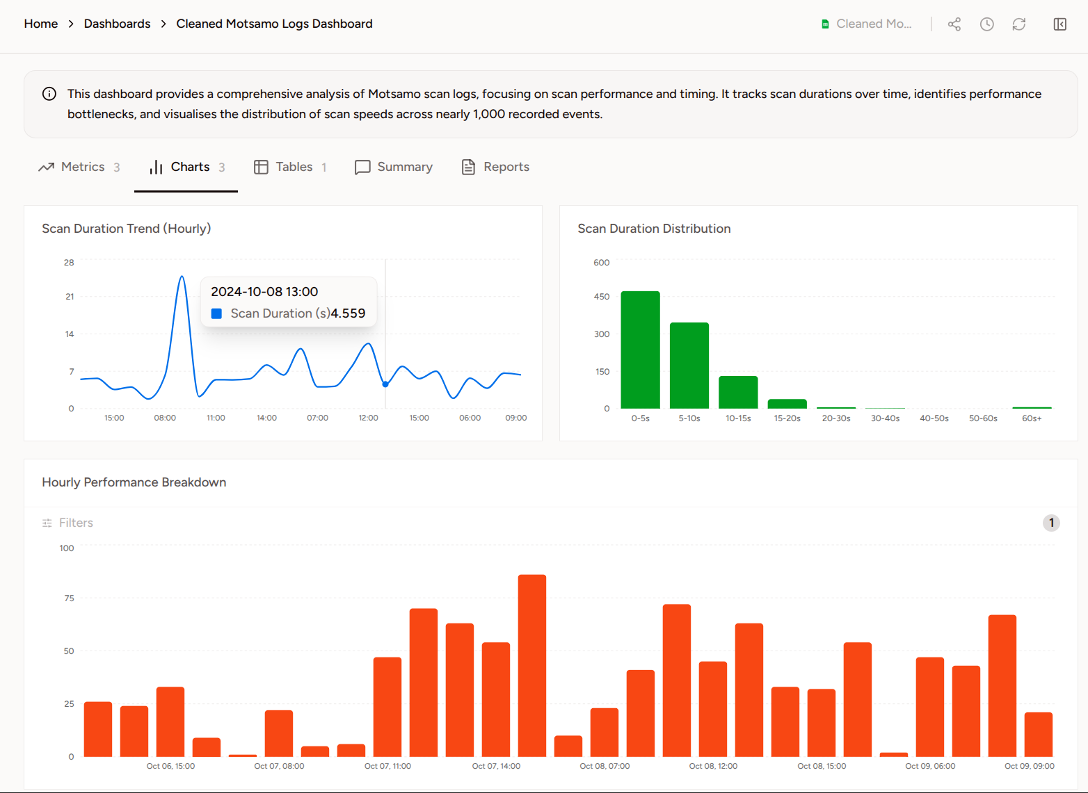Click the Scan Duration Trend (Hourly) title
Viewport: 1088px width, 793px height.
(x=127, y=229)
